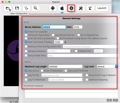
Task: Select the iOS radio button under the Apple icon
Action: pyautogui.click(x=62, y=13)
